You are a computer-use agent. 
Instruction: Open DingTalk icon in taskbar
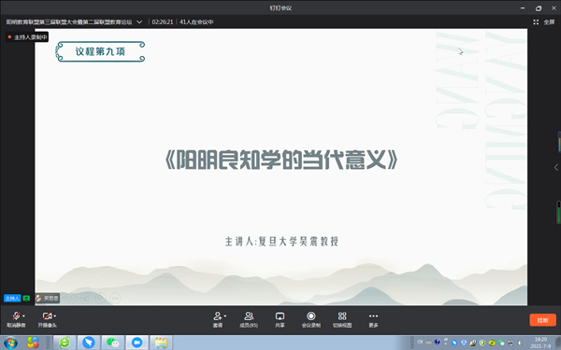tap(89, 343)
